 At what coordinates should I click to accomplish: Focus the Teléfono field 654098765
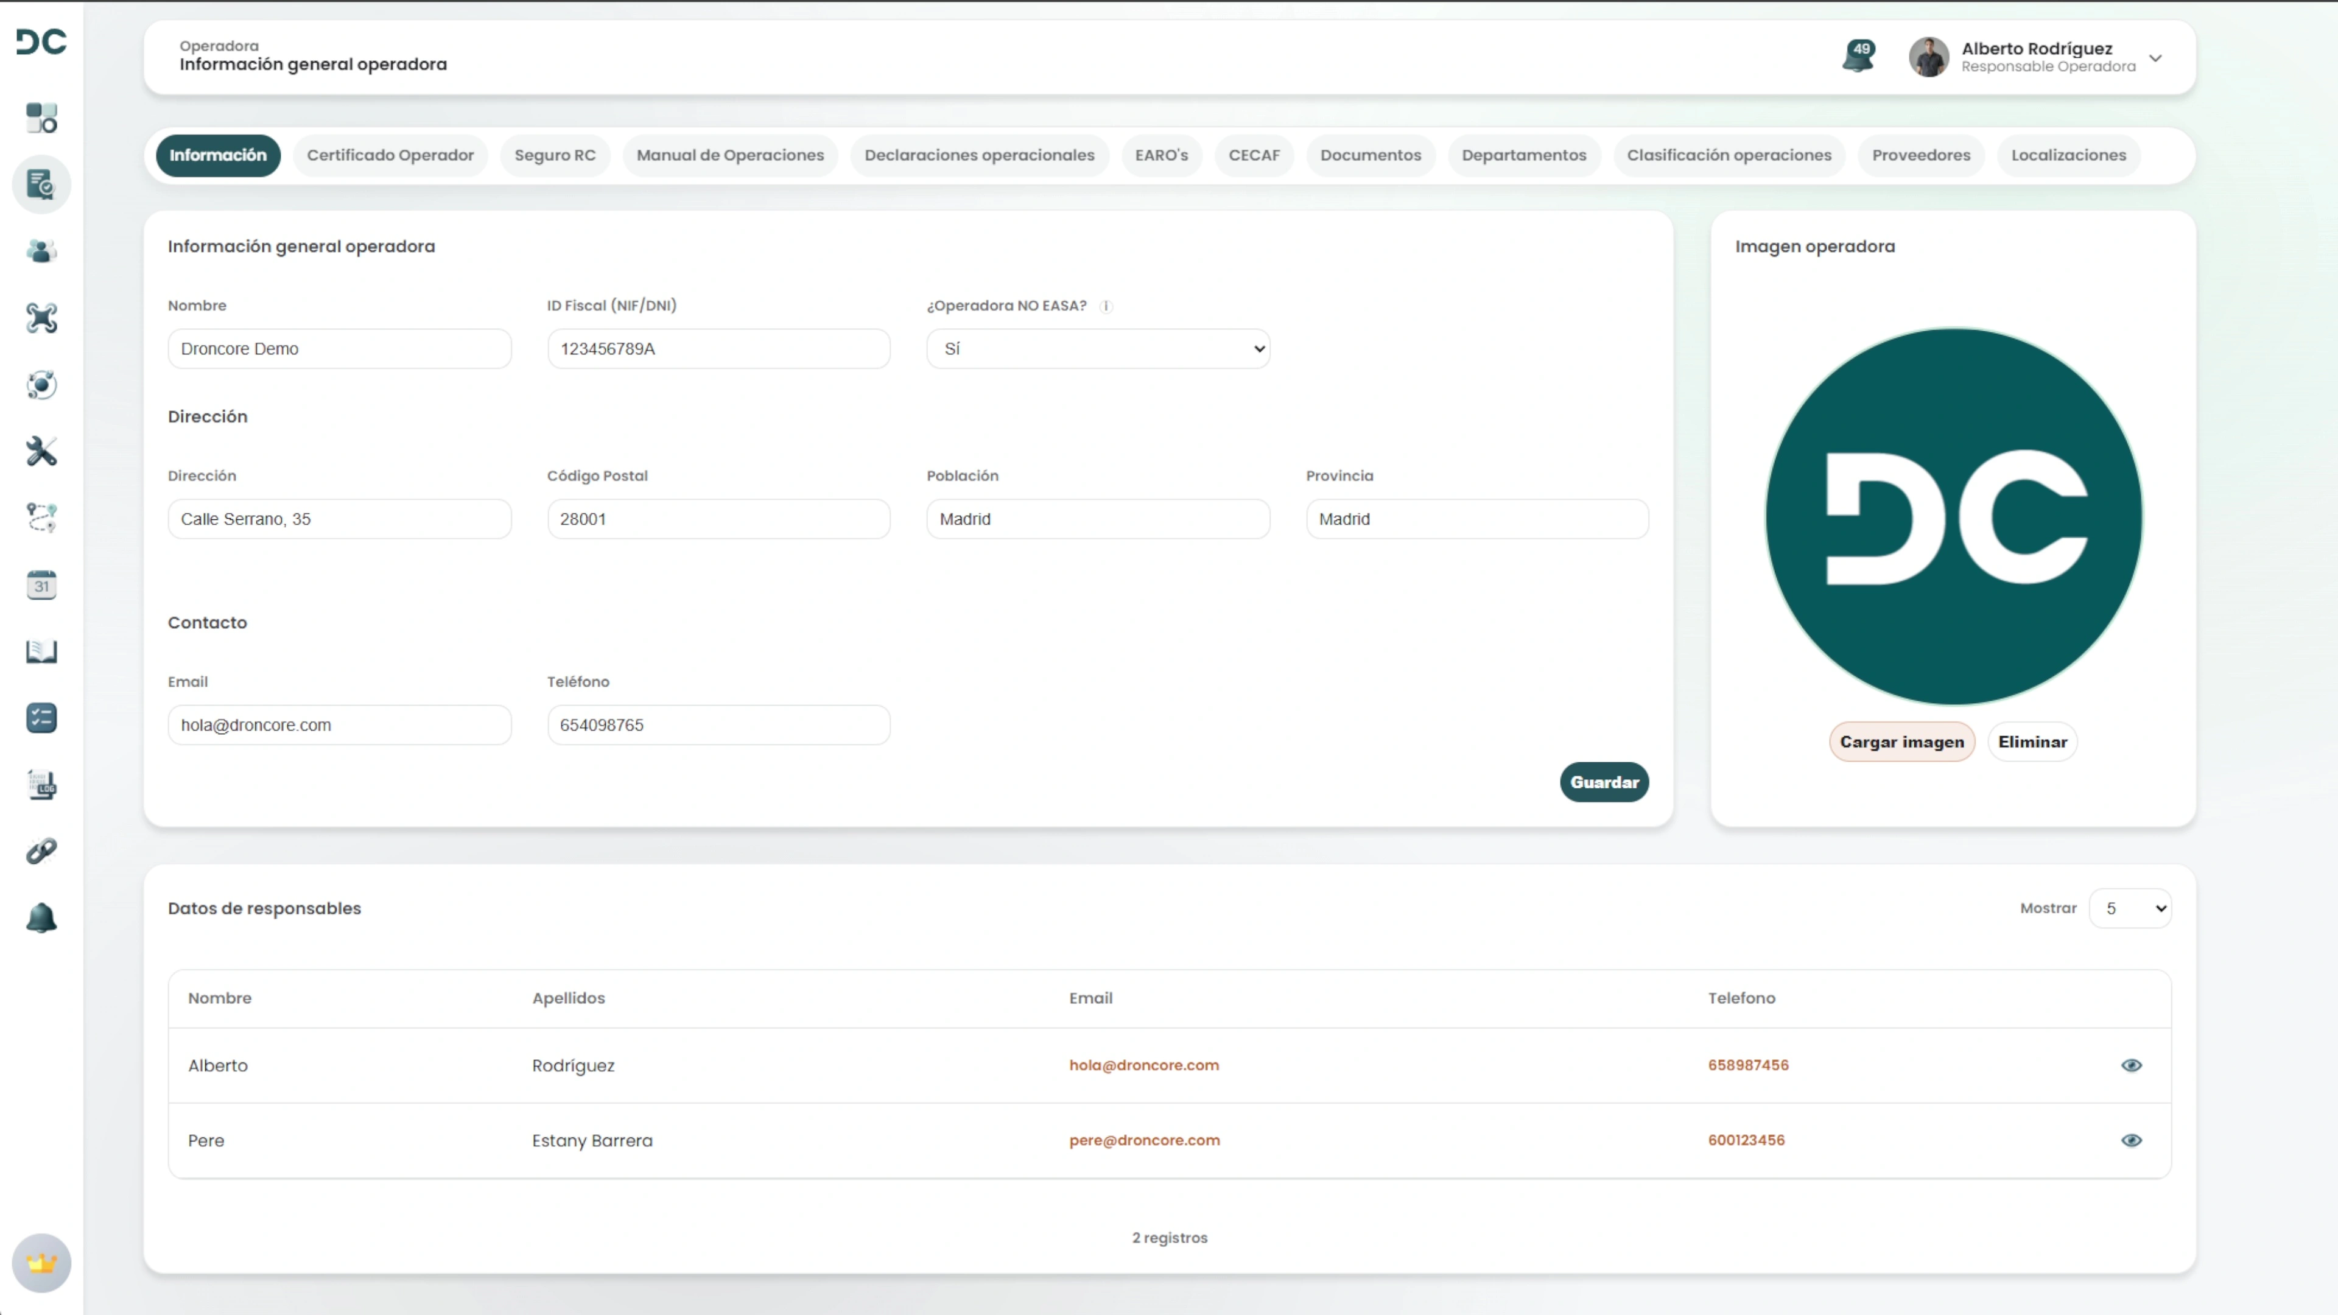click(718, 725)
